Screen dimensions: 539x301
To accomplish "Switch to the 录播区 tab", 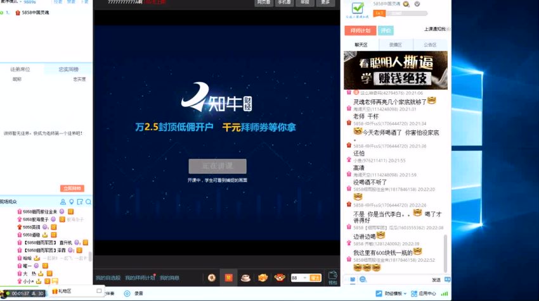I will click(395, 45).
